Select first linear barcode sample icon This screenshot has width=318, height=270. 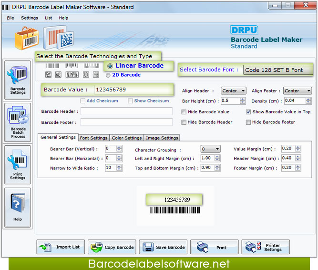point(52,66)
